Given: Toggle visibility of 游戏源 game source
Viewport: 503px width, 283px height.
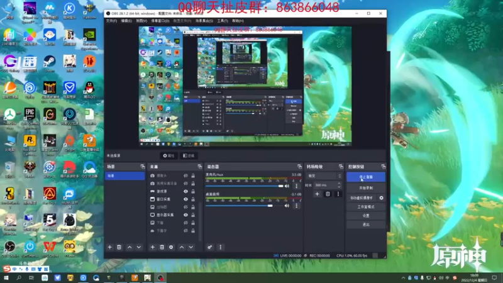Looking at the screenshot, I should (185, 191).
